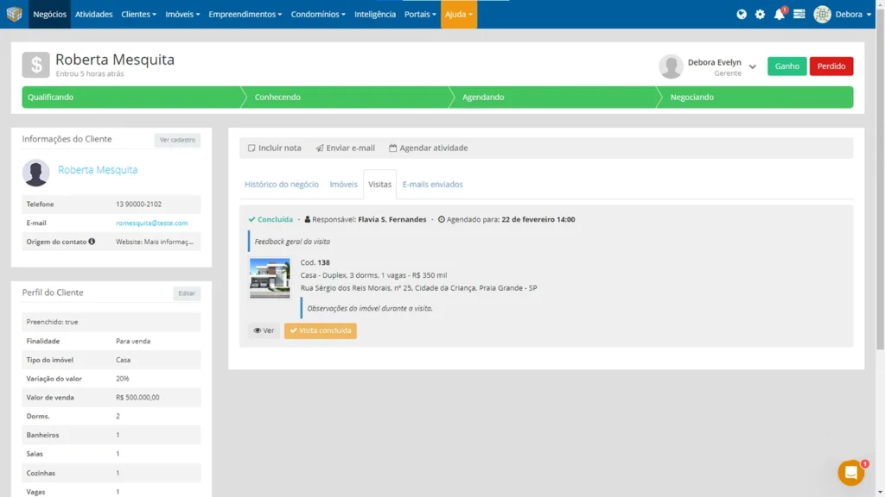Viewport: 885px width, 497px height.
Task: Switch to Histórico do negócio tab
Action: [x=281, y=185]
